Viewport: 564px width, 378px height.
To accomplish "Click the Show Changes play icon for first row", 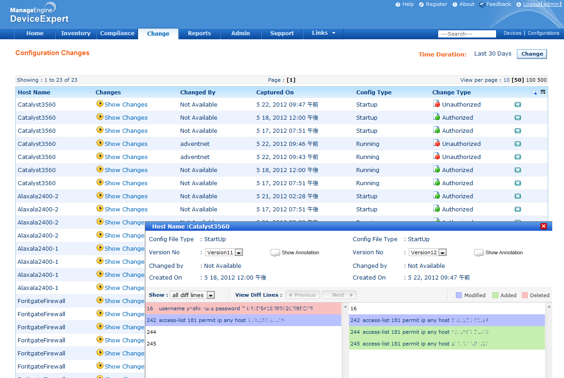I will 100,104.
